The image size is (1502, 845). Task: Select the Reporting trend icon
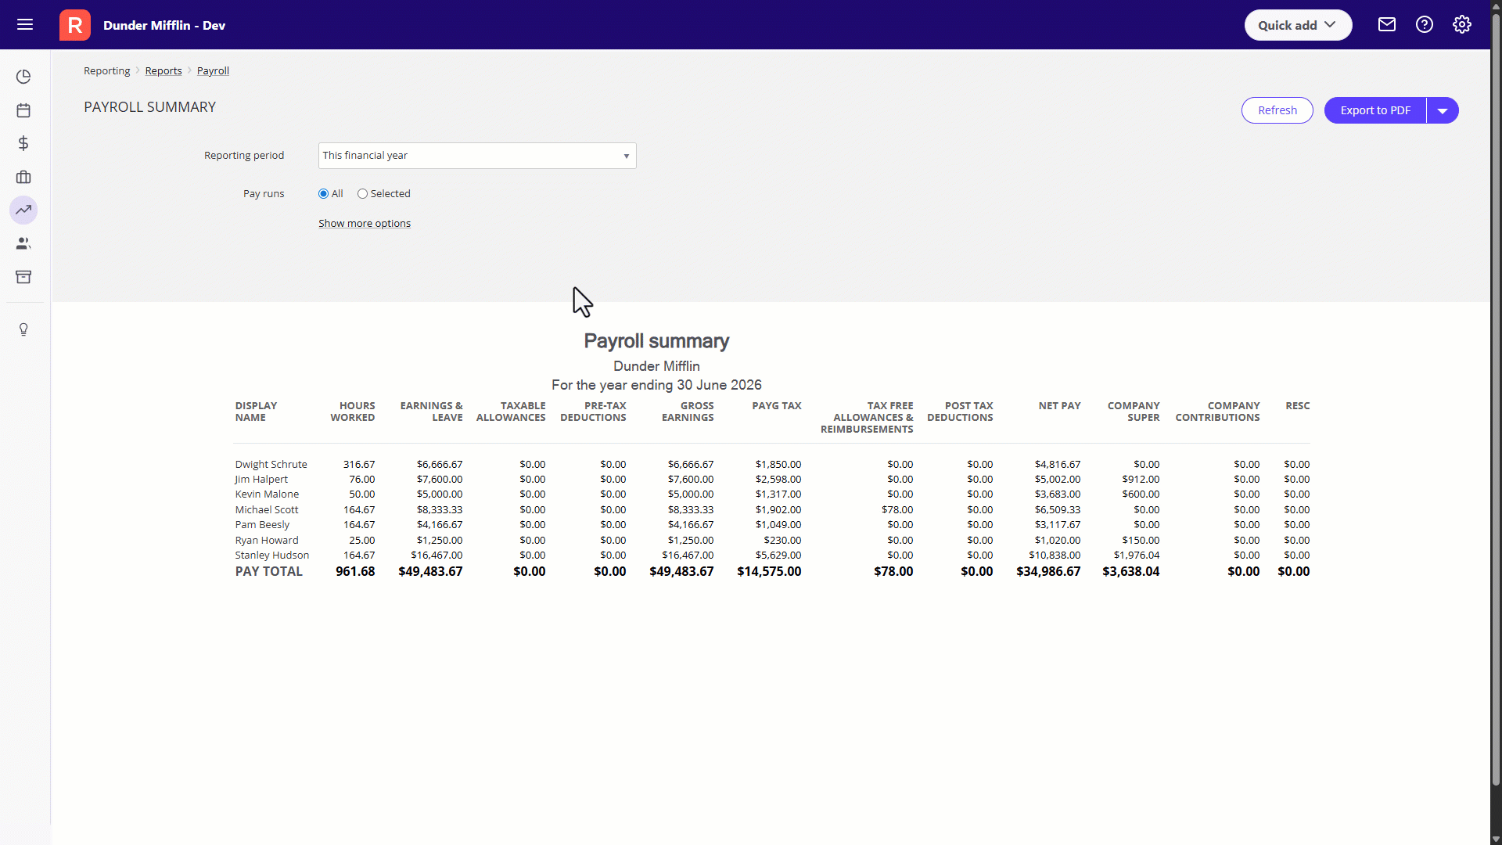23,210
